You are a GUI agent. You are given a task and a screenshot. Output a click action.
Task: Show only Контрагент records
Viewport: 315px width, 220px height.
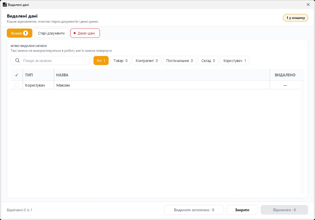(x=147, y=61)
